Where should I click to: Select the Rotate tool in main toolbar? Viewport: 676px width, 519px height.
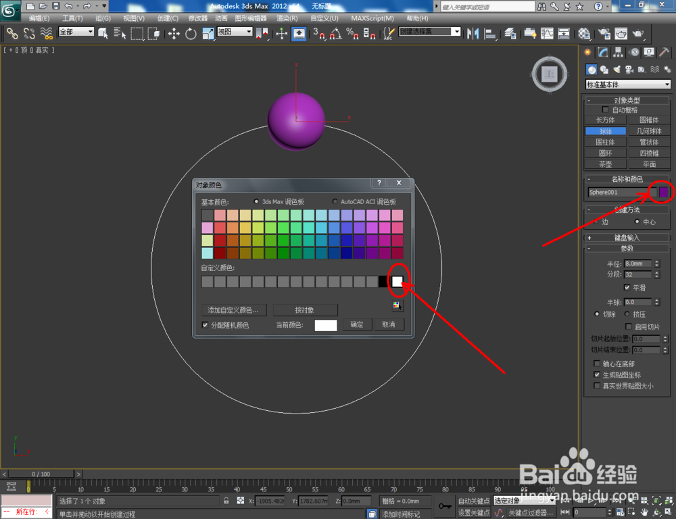coord(191,33)
